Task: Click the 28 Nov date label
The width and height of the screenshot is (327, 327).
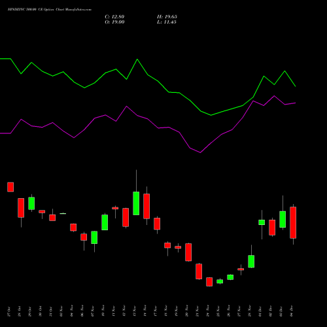Action: (x=249, y=311)
